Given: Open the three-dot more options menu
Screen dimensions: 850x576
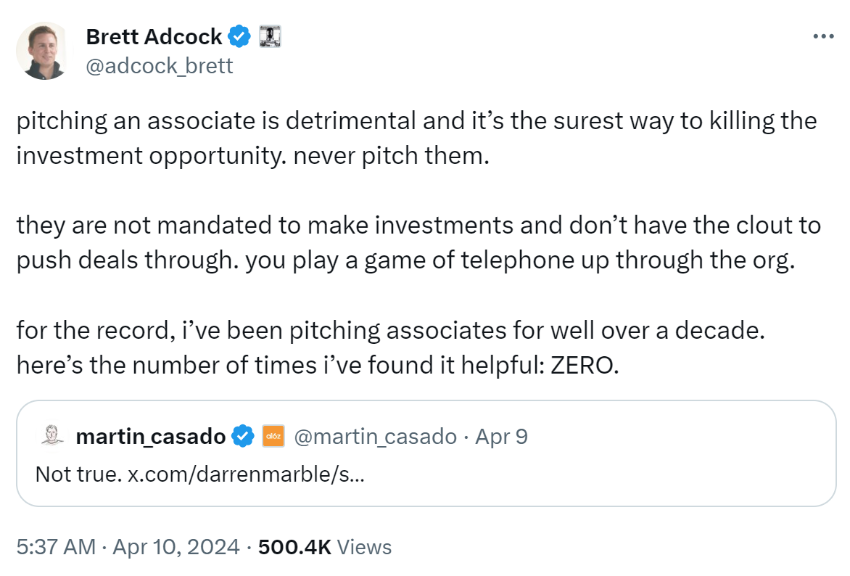Looking at the screenshot, I should point(823,36).
